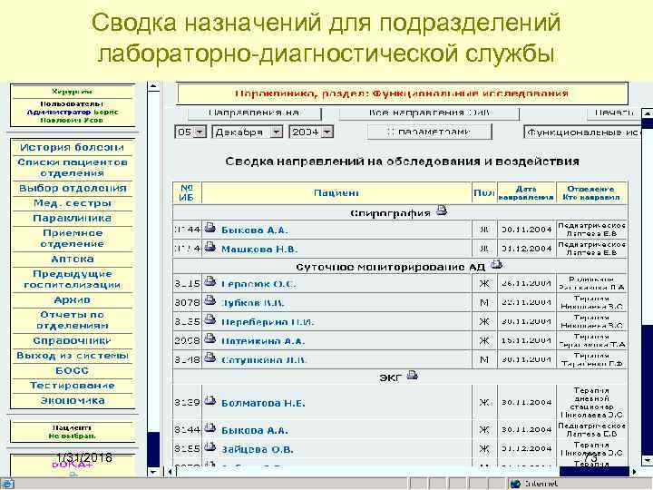Click the printer icon beside Спирография heading
The height and width of the screenshot is (490, 653).
[x=442, y=211]
